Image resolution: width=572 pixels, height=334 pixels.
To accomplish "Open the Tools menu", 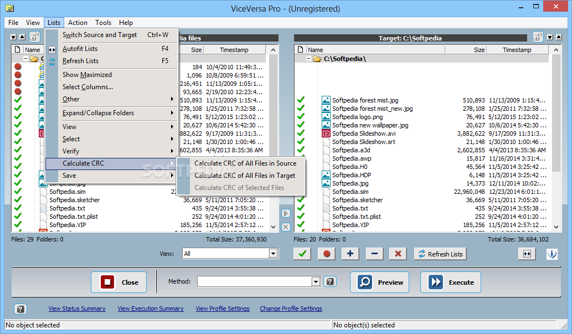I will pos(103,23).
